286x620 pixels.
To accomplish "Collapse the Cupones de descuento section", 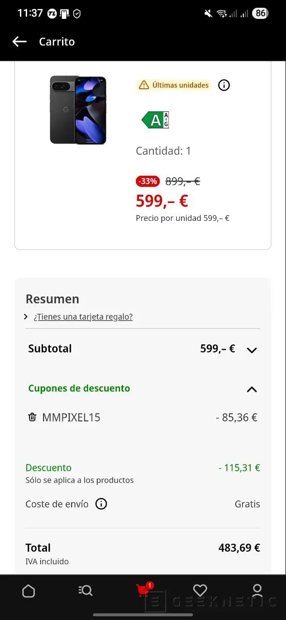I will [252, 389].
